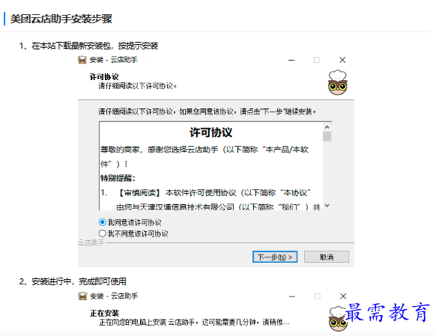
Task: Click the app icon in the 正在安装 window title bar
Action: pos(82,296)
